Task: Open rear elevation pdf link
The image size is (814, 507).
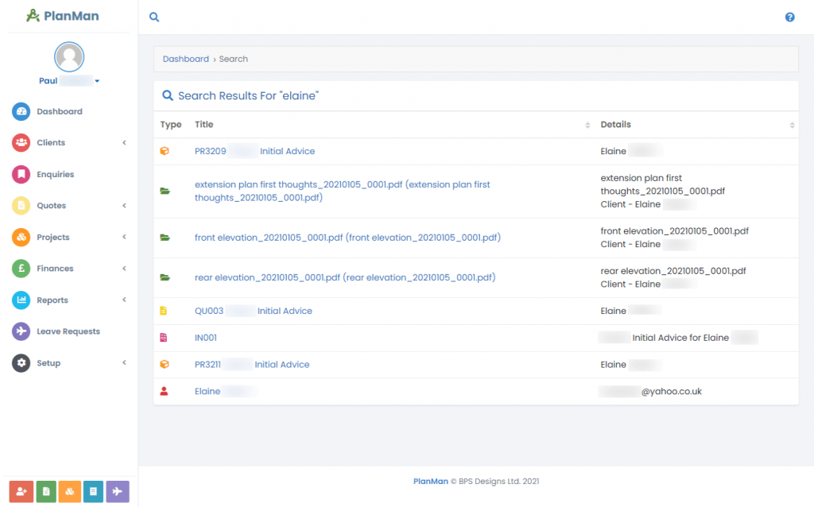Action: coord(345,277)
